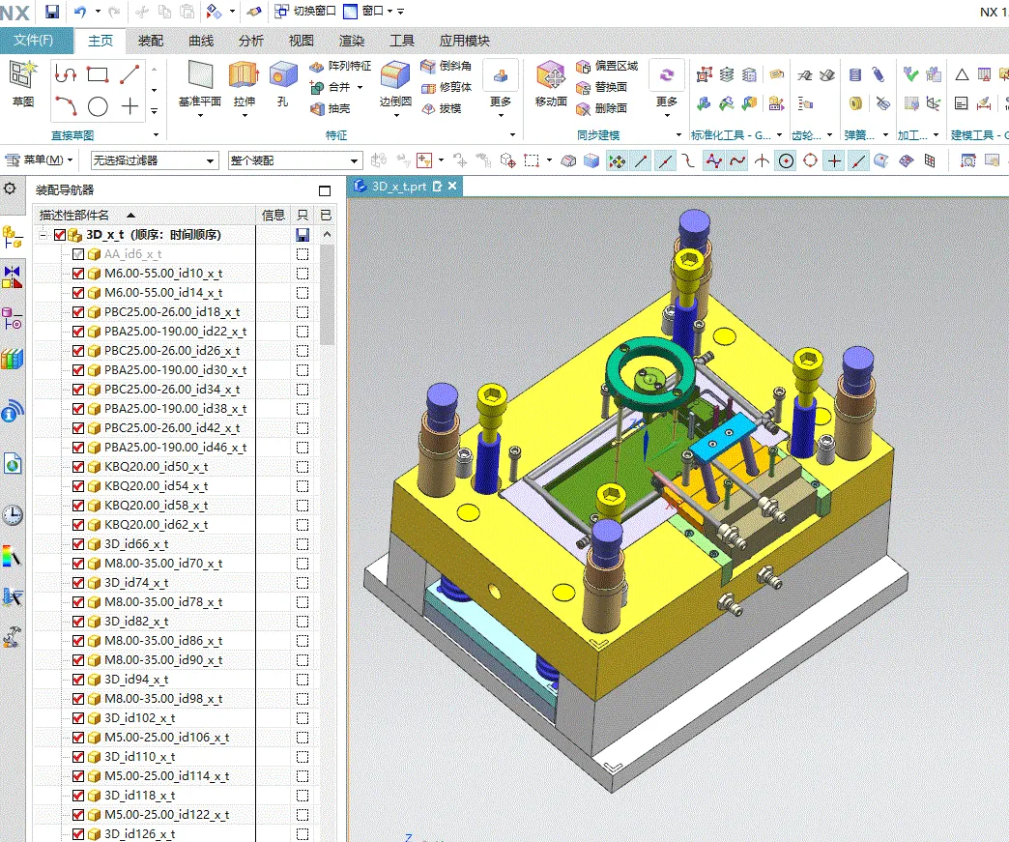Switch to the Tools (工具) ribbon tab
Viewport: 1009px width, 842px height.
401,41
